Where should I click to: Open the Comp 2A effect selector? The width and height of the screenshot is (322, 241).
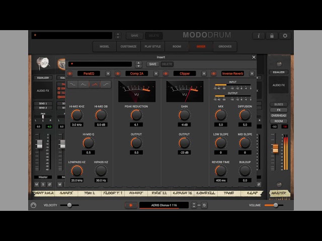[x=137, y=74]
